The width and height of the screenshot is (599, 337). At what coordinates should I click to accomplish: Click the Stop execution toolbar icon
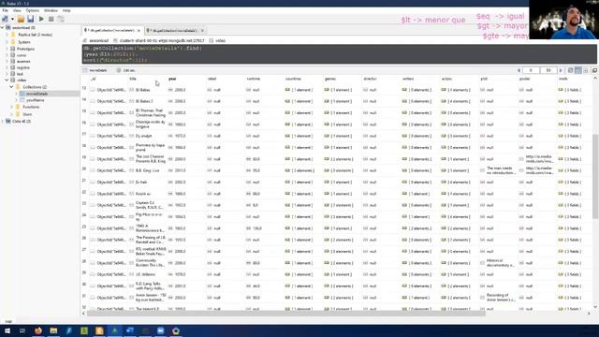tap(51, 19)
